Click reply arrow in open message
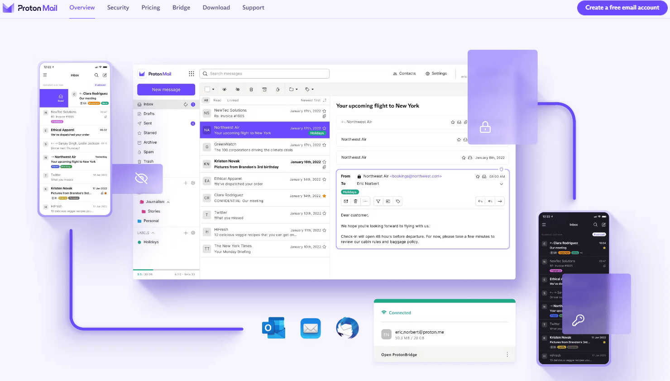This screenshot has height=381, width=670. click(480, 202)
